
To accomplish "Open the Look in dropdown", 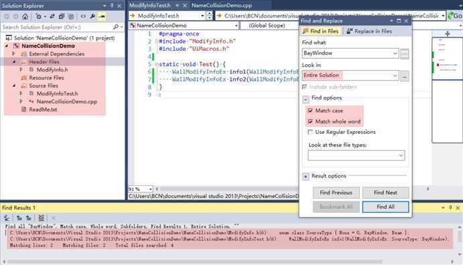I will pos(395,76).
